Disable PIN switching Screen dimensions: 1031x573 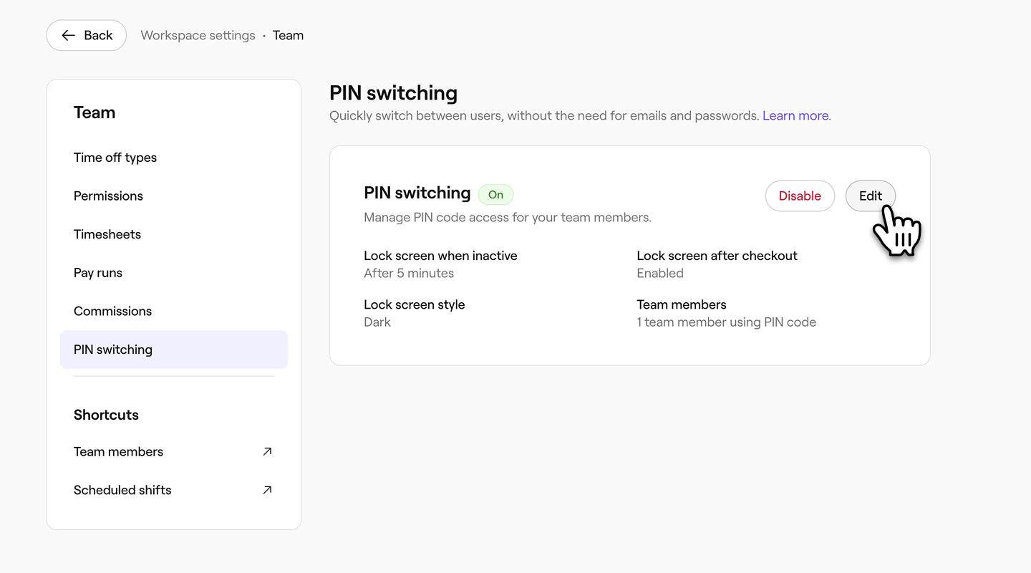point(799,196)
